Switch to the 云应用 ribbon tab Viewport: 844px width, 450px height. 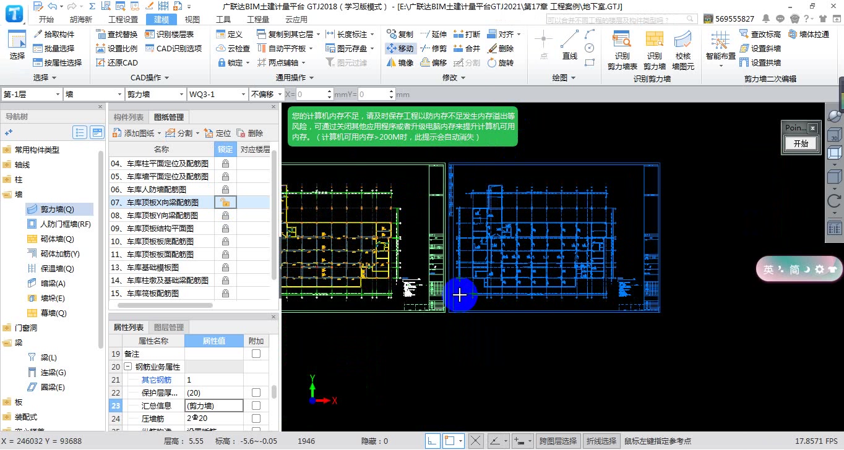(296, 19)
